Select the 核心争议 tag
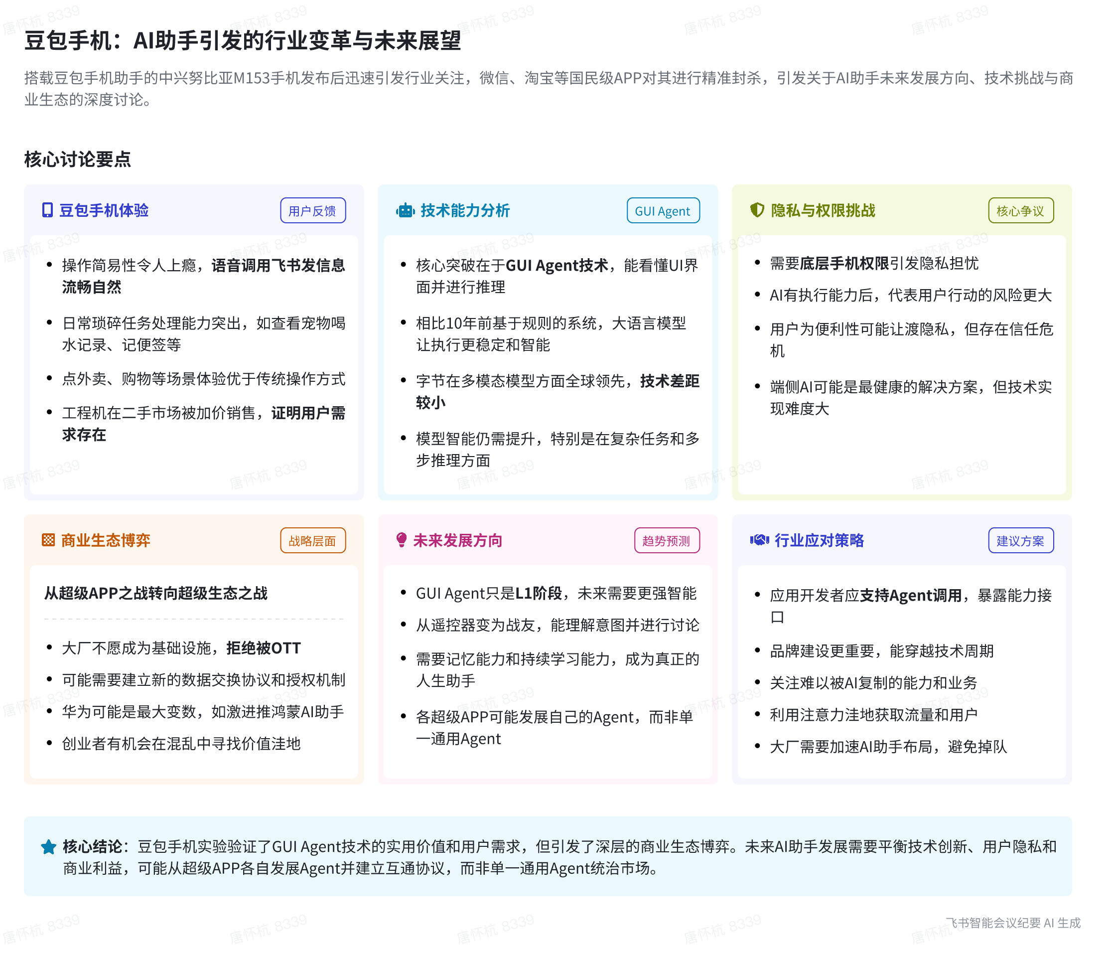 [x=1021, y=211]
